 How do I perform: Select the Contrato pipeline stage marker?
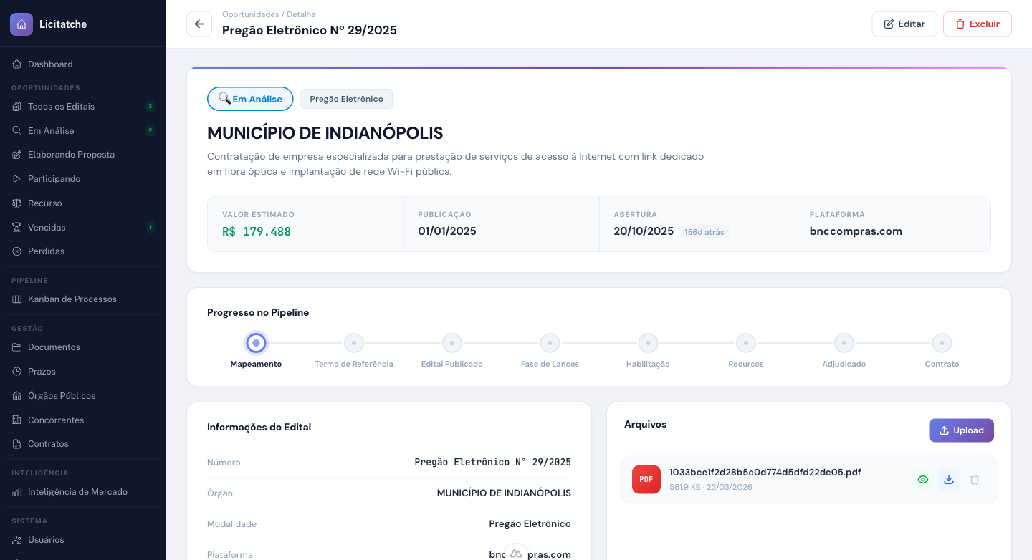point(942,344)
